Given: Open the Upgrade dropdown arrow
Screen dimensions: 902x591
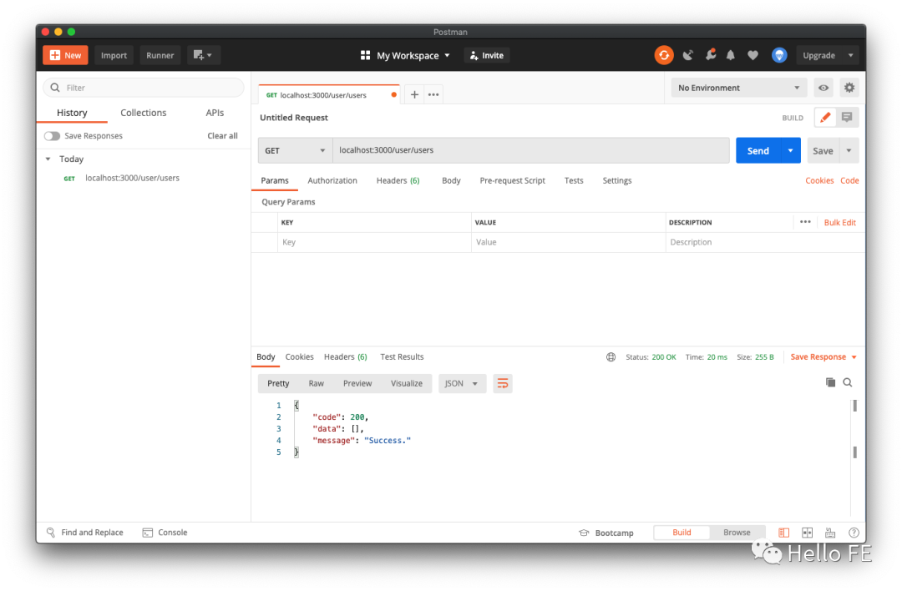Looking at the screenshot, I should 850,55.
